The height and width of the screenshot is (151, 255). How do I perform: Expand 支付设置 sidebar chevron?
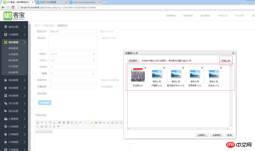(25, 103)
